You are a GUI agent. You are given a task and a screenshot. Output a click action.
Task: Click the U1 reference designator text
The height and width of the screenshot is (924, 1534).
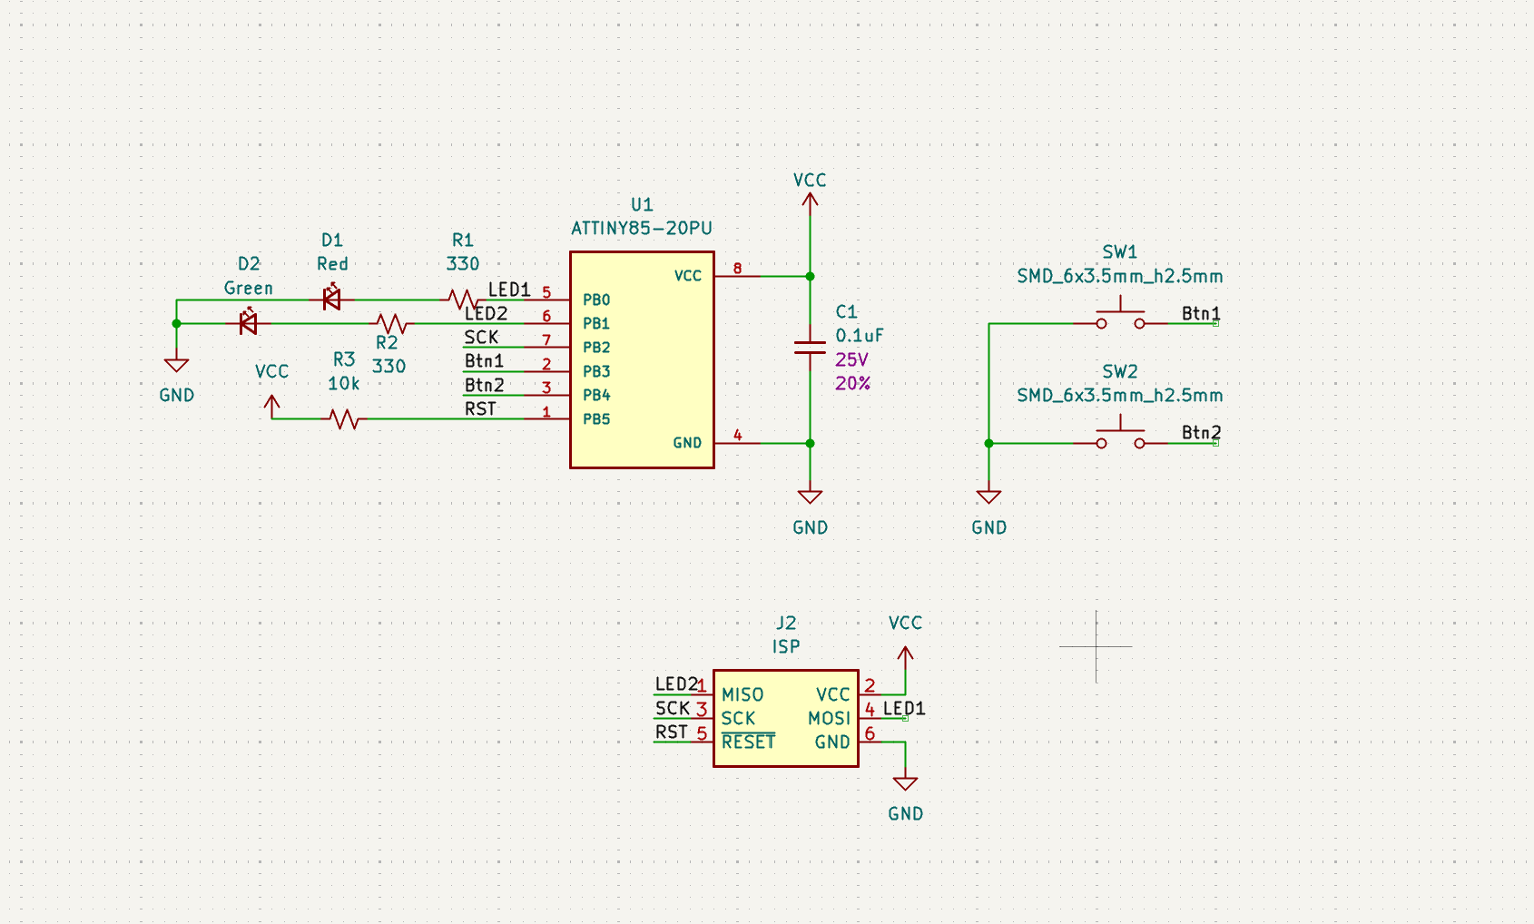coord(642,204)
